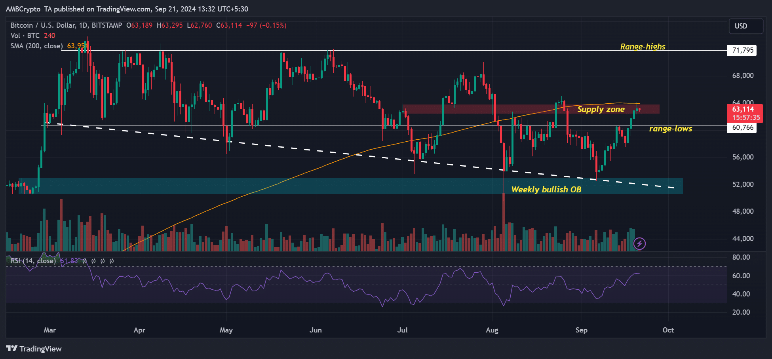Click the open value O63,189

pos(139,25)
